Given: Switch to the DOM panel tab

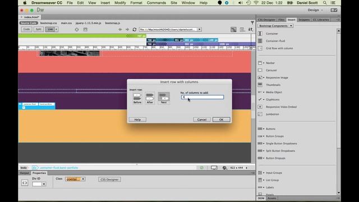Looking at the screenshot, I should click(x=261, y=198).
